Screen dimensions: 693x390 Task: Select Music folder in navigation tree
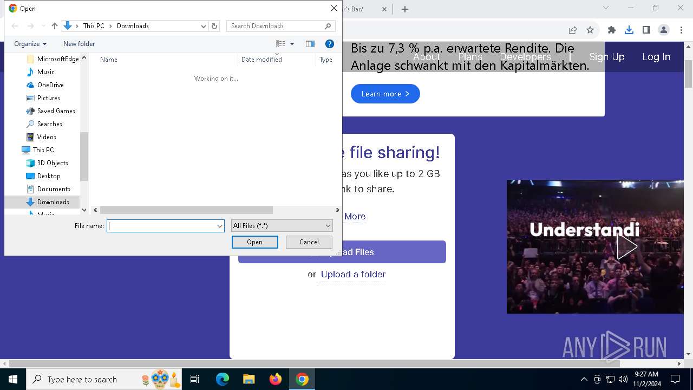pos(46,72)
